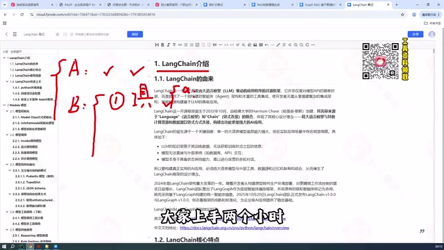This screenshot has height=250, width=444.
Task: Click the refresh circular arrow in editor toolbar
Action: pyautogui.click(x=307, y=44)
